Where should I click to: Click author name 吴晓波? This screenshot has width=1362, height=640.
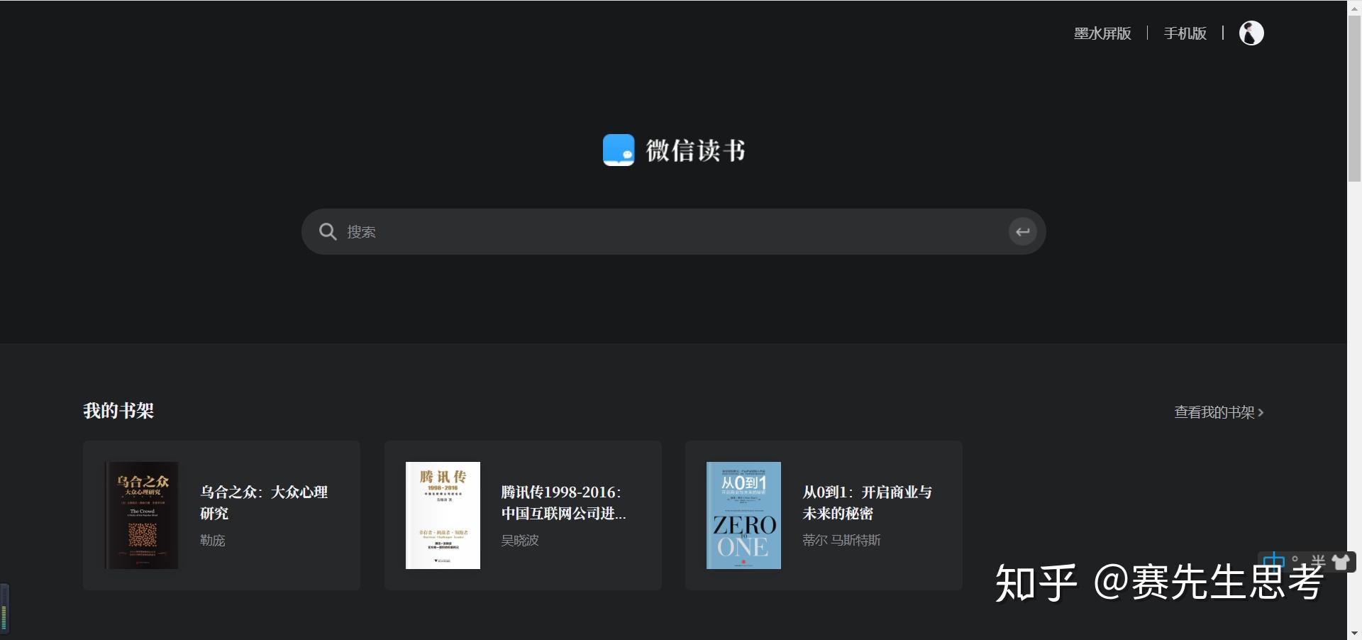pyautogui.click(x=520, y=541)
